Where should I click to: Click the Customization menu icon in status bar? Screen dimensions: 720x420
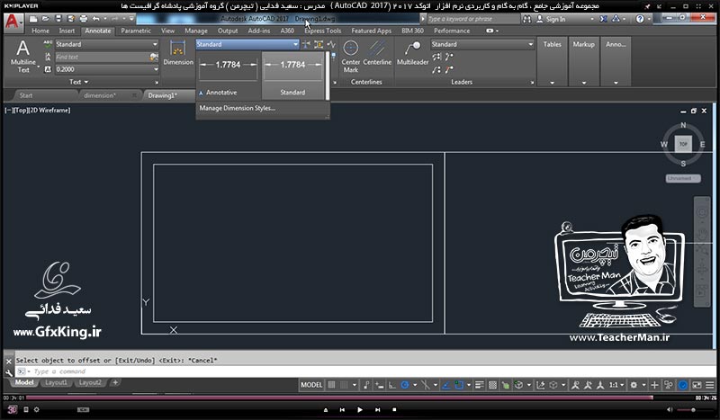coord(709,385)
